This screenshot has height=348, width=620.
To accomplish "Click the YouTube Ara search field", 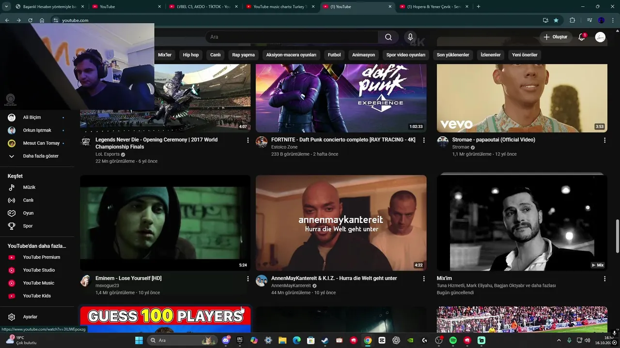I will [292, 37].
